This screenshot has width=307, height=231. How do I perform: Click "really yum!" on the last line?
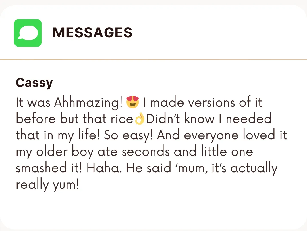47,185
